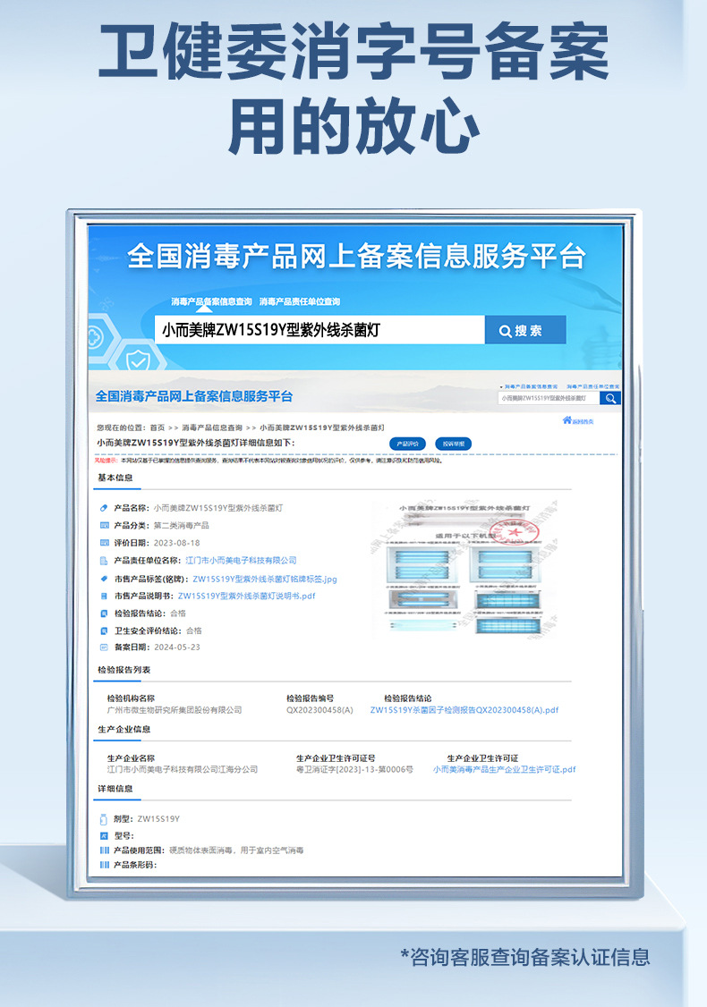The image size is (707, 1007).
Task: Click the 检验报告列表 section heading
Action: point(124,670)
